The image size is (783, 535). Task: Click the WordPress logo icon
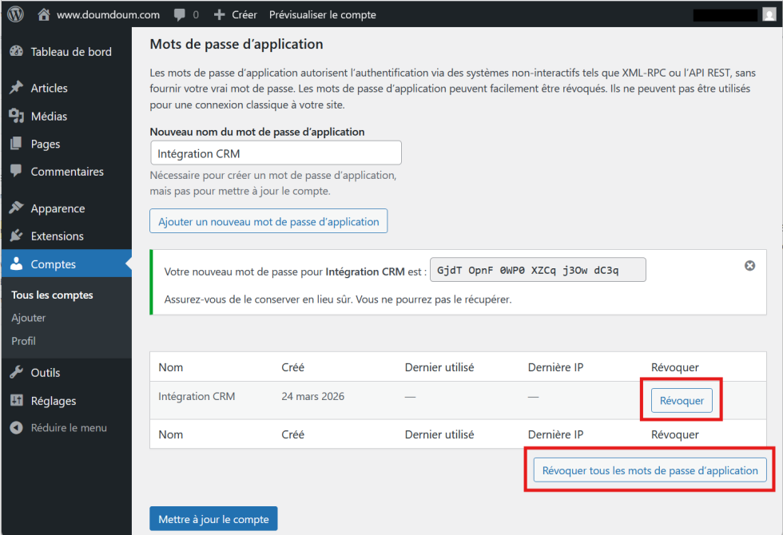16,14
